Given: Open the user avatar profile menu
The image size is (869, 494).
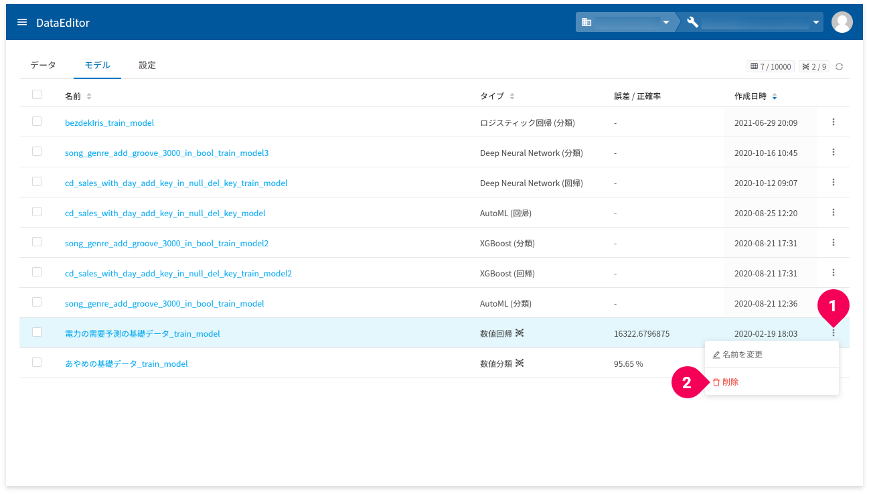Looking at the screenshot, I should pyautogui.click(x=842, y=22).
